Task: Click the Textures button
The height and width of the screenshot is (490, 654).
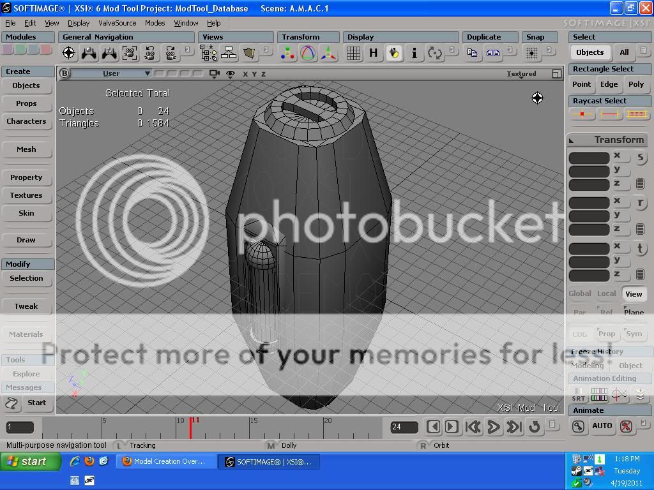Action: 26,195
